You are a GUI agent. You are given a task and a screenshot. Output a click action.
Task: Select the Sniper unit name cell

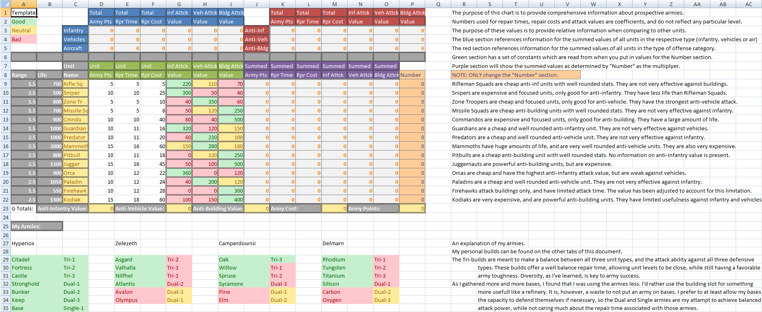[75, 93]
